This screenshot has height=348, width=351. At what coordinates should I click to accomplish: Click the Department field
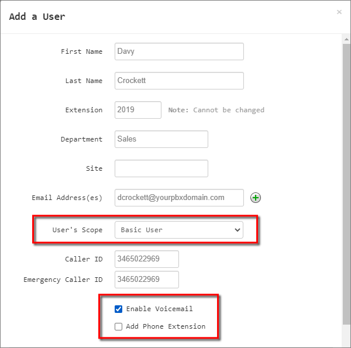pyautogui.click(x=161, y=139)
